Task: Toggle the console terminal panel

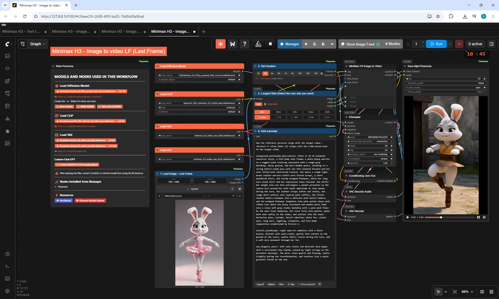Action: click(x=8, y=266)
